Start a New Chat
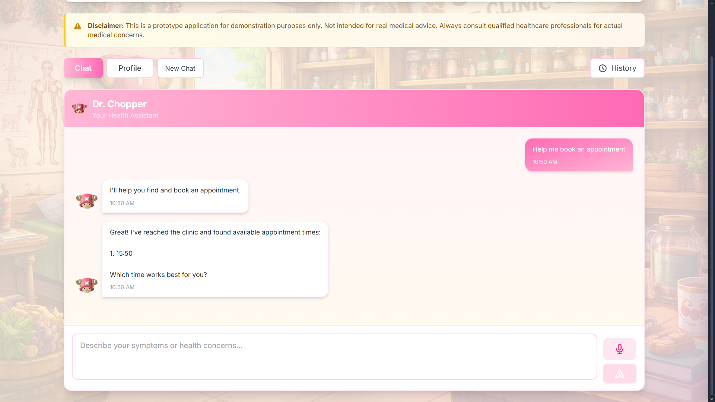715x402 pixels. [180, 68]
